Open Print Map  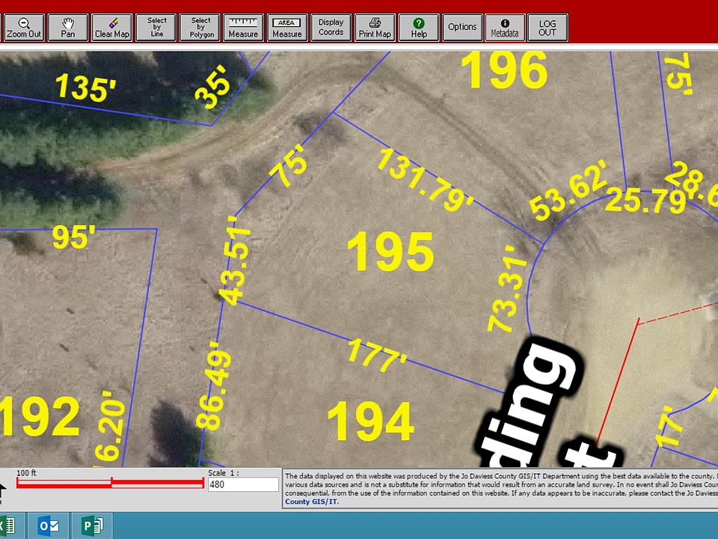click(x=375, y=28)
